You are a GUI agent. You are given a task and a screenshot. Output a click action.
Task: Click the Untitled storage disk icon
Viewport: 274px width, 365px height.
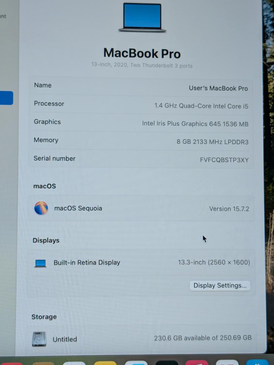pos(39,339)
